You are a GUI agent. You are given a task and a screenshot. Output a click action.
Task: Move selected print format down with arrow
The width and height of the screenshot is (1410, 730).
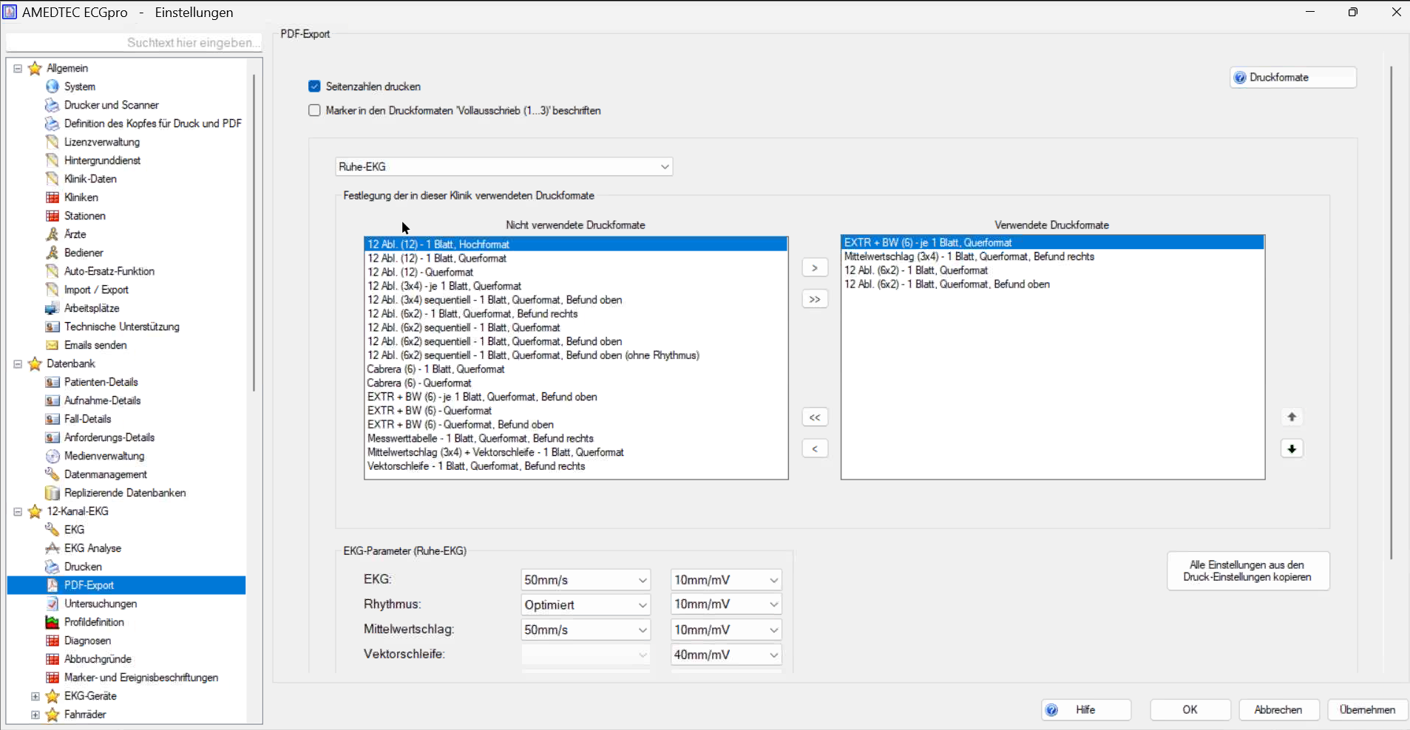tap(1292, 449)
